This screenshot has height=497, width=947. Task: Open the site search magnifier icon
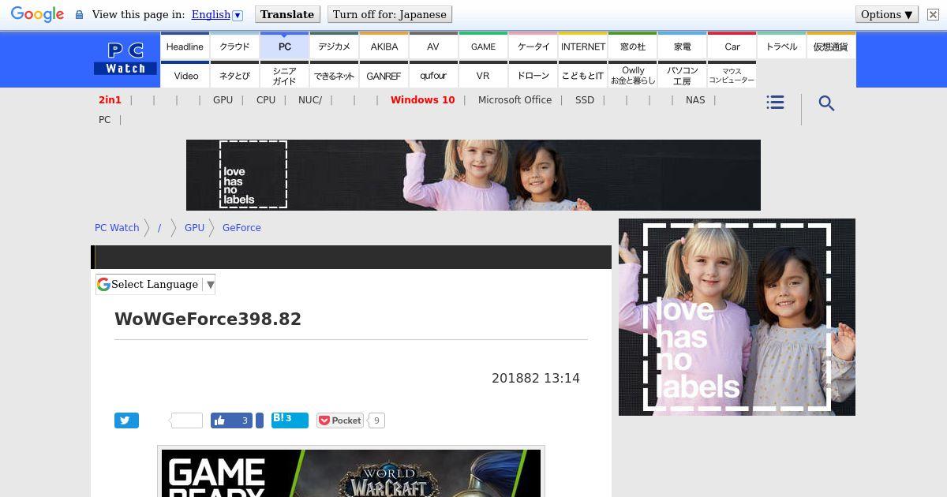(826, 103)
